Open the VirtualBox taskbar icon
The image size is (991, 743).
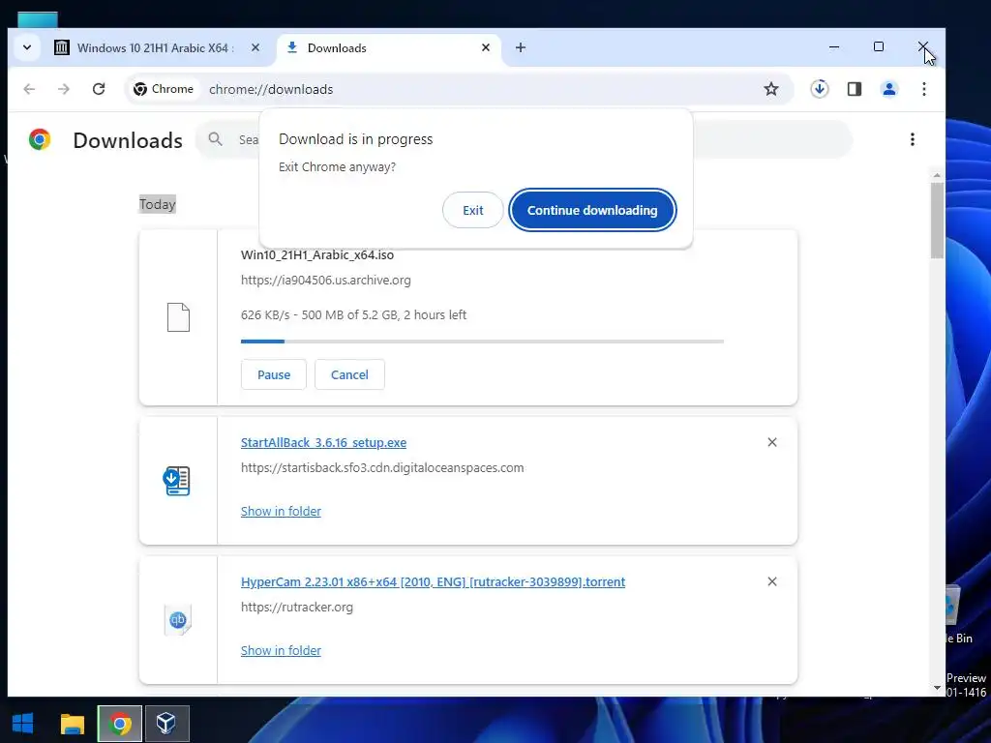click(166, 724)
